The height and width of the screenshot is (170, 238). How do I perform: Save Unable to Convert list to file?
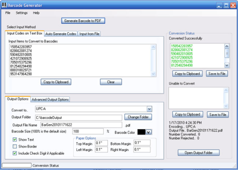pyautogui.click(x=218, y=115)
